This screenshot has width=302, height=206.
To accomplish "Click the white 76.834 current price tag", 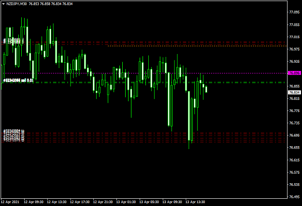I will tap(294, 93).
